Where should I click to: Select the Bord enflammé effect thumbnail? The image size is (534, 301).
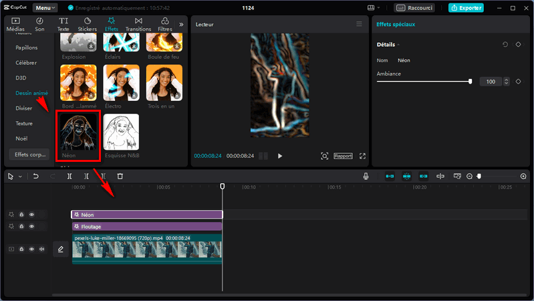click(78, 83)
